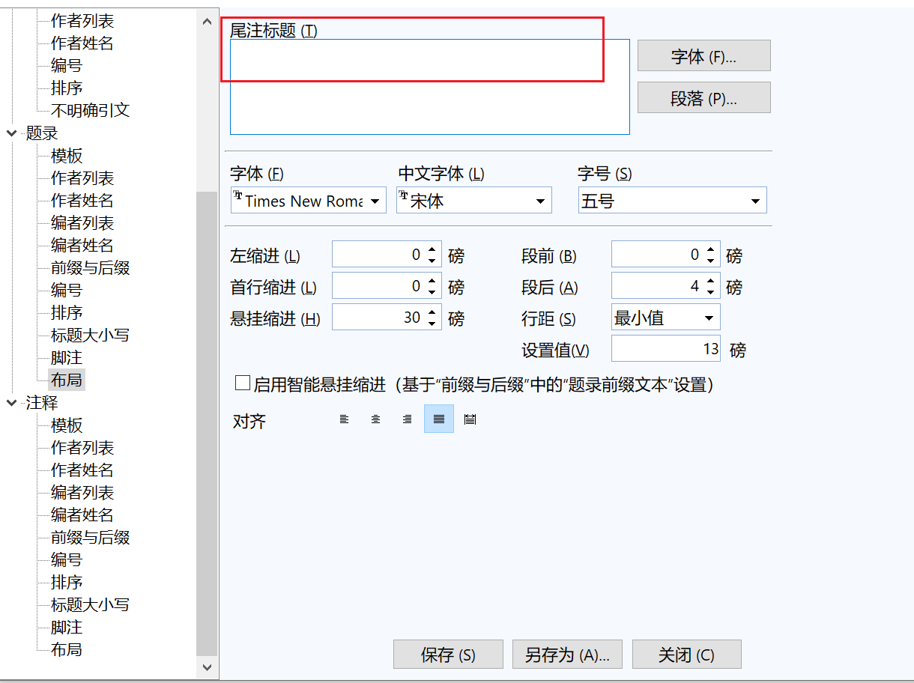The height and width of the screenshot is (683, 914).
Task: Select the distributed alignment icon
Action: click(x=470, y=419)
